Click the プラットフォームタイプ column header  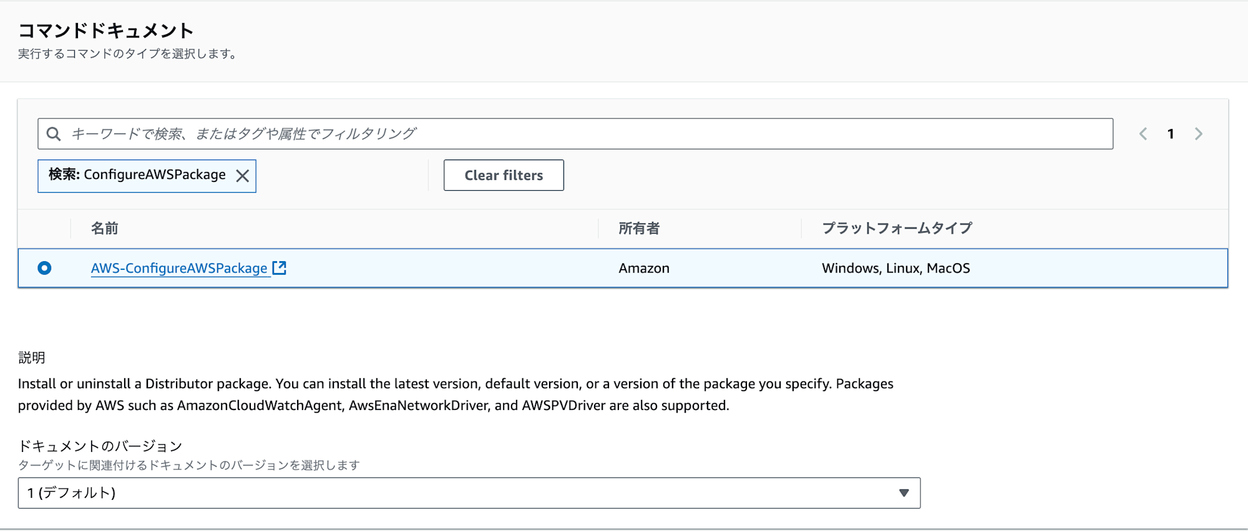coord(897,229)
